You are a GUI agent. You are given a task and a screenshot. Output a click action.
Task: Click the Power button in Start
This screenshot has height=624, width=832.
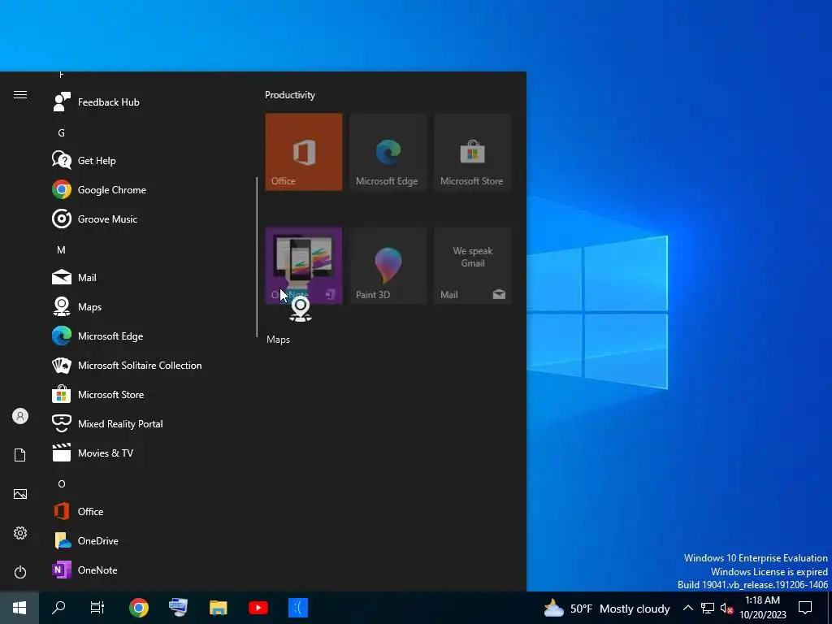(20, 572)
